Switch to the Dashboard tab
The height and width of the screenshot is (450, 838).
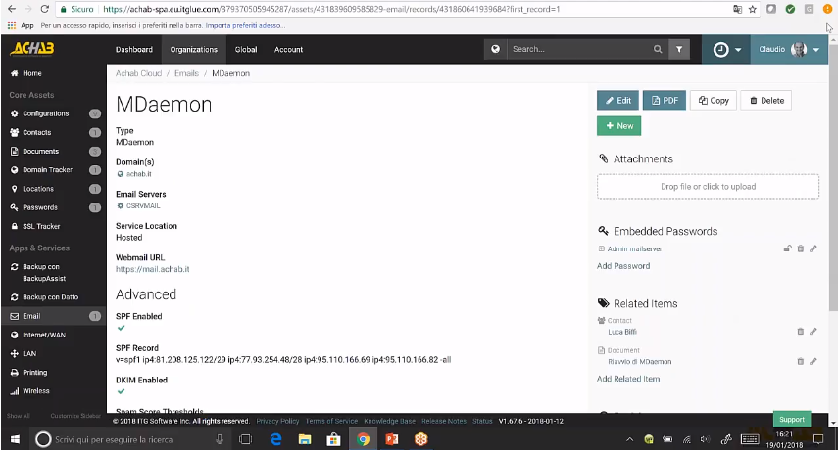click(134, 49)
